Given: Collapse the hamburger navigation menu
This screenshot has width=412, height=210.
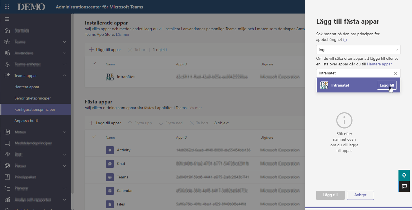Looking at the screenshot, I should tap(7, 19).
